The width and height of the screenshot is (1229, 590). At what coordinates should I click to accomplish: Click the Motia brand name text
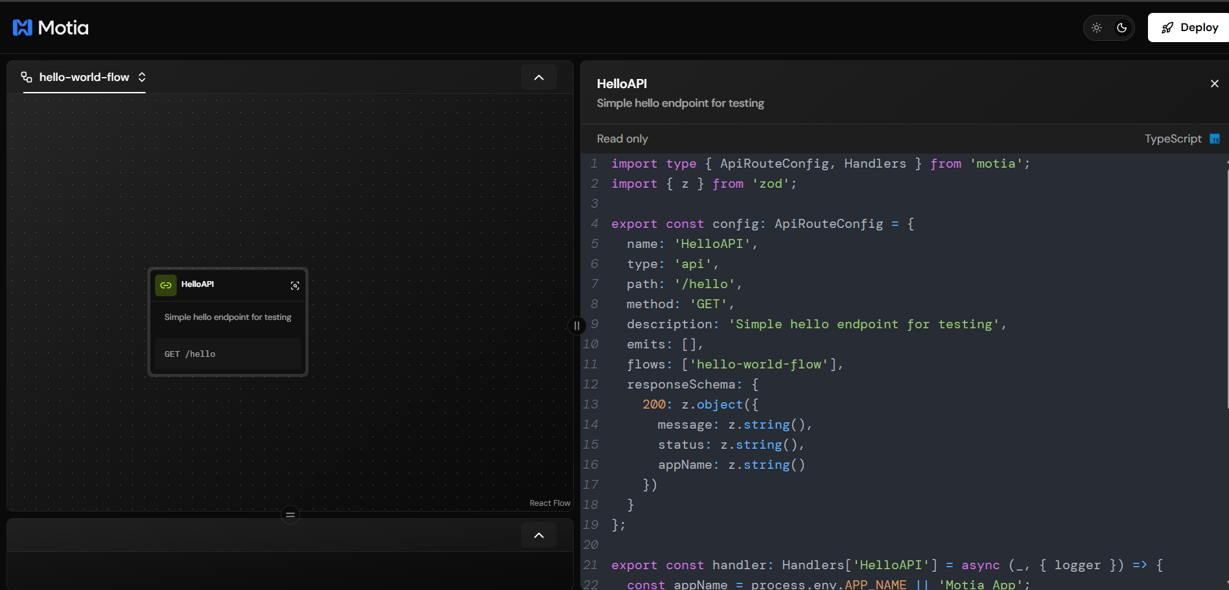64,27
